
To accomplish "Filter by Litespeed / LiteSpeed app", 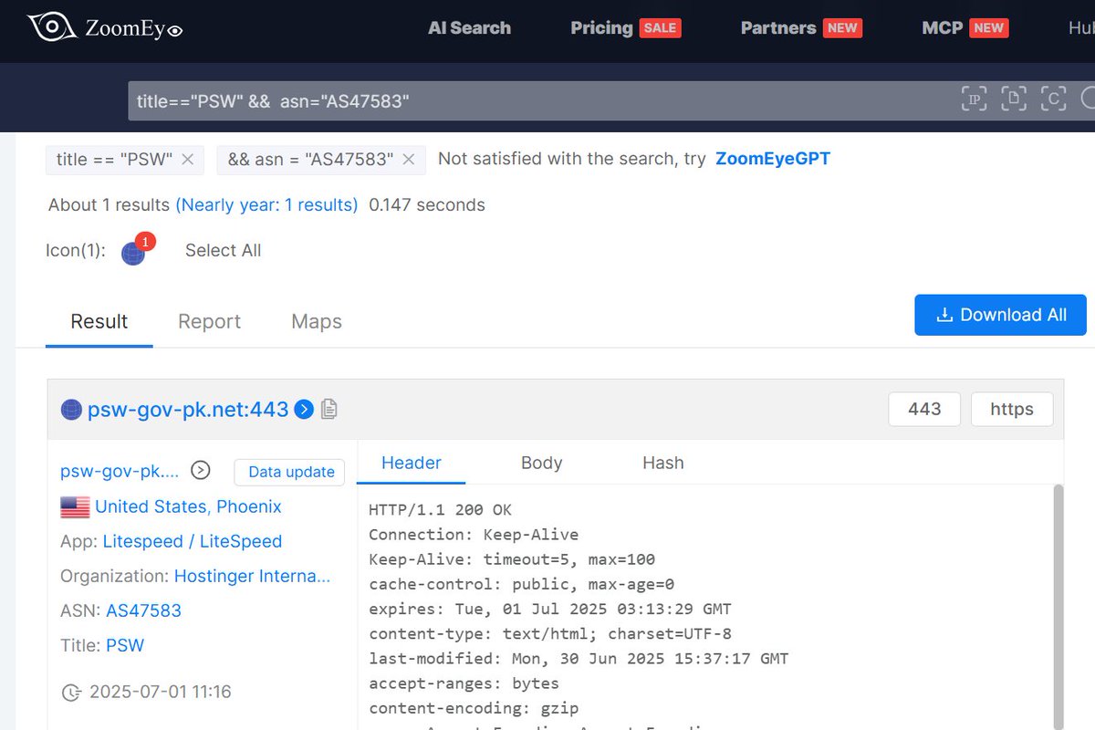I will (193, 542).
